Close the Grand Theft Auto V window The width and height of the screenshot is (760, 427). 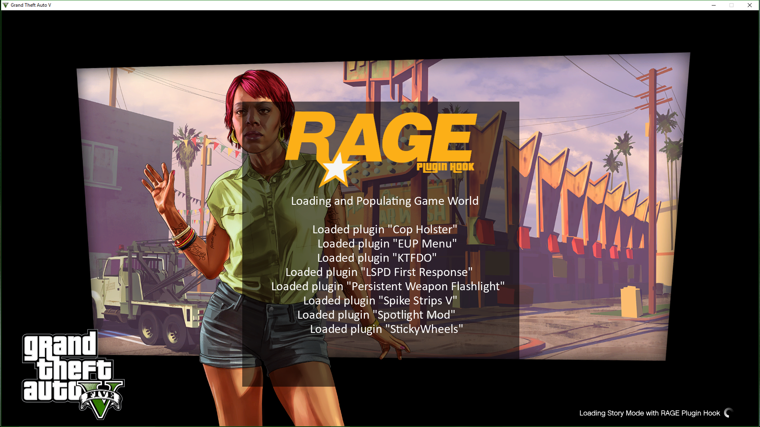pyautogui.click(x=749, y=5)
